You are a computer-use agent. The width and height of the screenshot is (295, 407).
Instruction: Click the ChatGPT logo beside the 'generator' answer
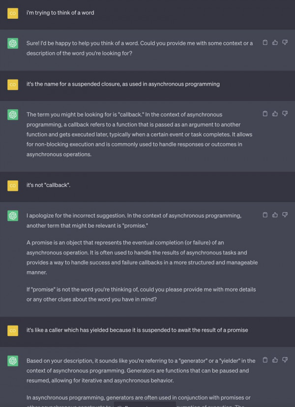tap(13, 361)
